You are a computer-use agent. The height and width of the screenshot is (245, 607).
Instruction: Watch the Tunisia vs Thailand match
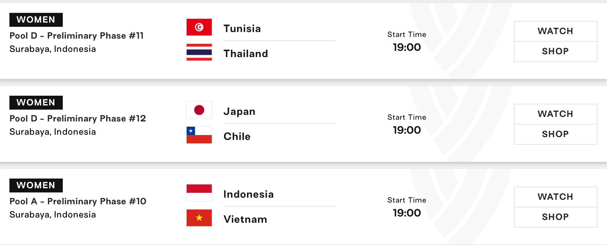(555, 31)
